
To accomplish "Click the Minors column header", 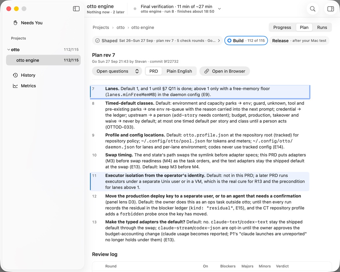I will click(265, 266).
